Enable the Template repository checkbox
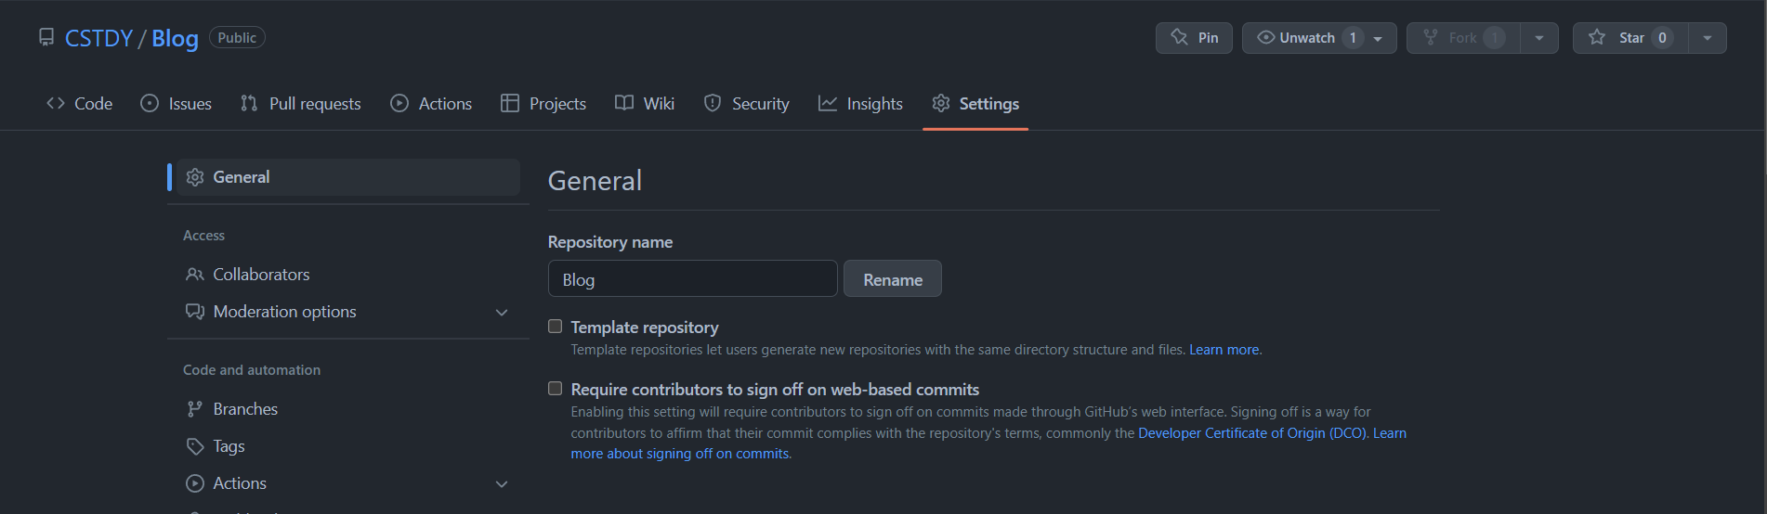 556,327
